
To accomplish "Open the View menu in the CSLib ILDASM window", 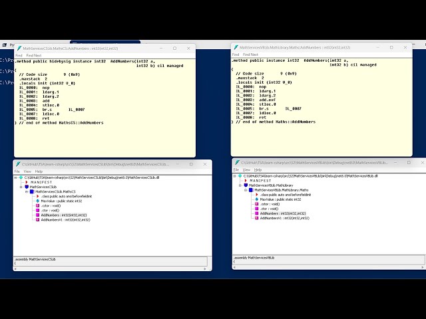I will tap(27, 171).
